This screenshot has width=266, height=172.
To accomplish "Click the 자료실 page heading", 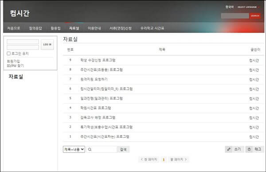I will click(x=70, y=39).
